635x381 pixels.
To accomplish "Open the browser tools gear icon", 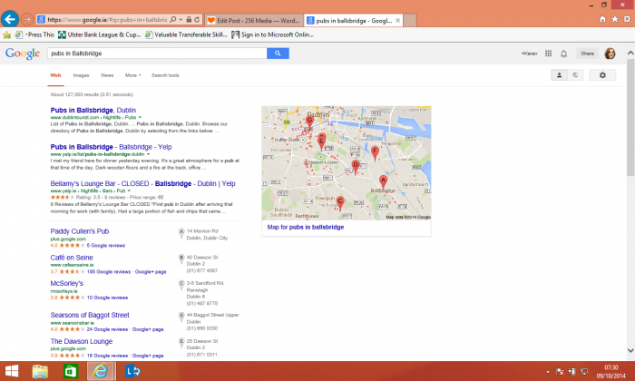I will tap(627, 19).
